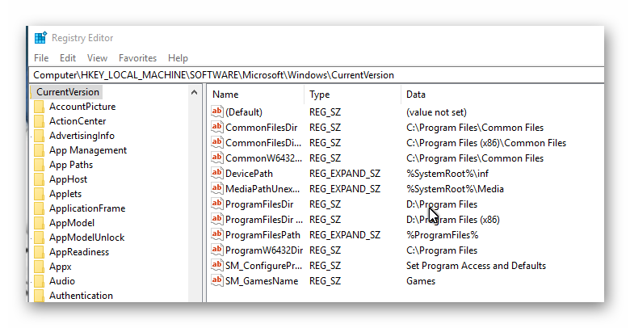630x328 pixels.
Task: Select the AdvertisingInfo key
Action: click(x=82, y=136)
